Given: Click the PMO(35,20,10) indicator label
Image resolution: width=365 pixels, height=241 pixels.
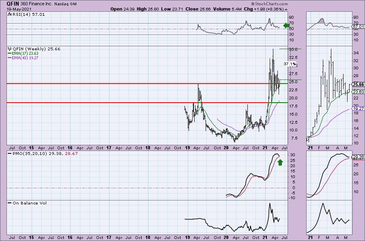Looking at the screenshot, I should click(30, 154).
